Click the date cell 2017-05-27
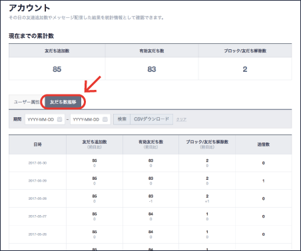This screenshot has width=301, height=251. point(37,216)
